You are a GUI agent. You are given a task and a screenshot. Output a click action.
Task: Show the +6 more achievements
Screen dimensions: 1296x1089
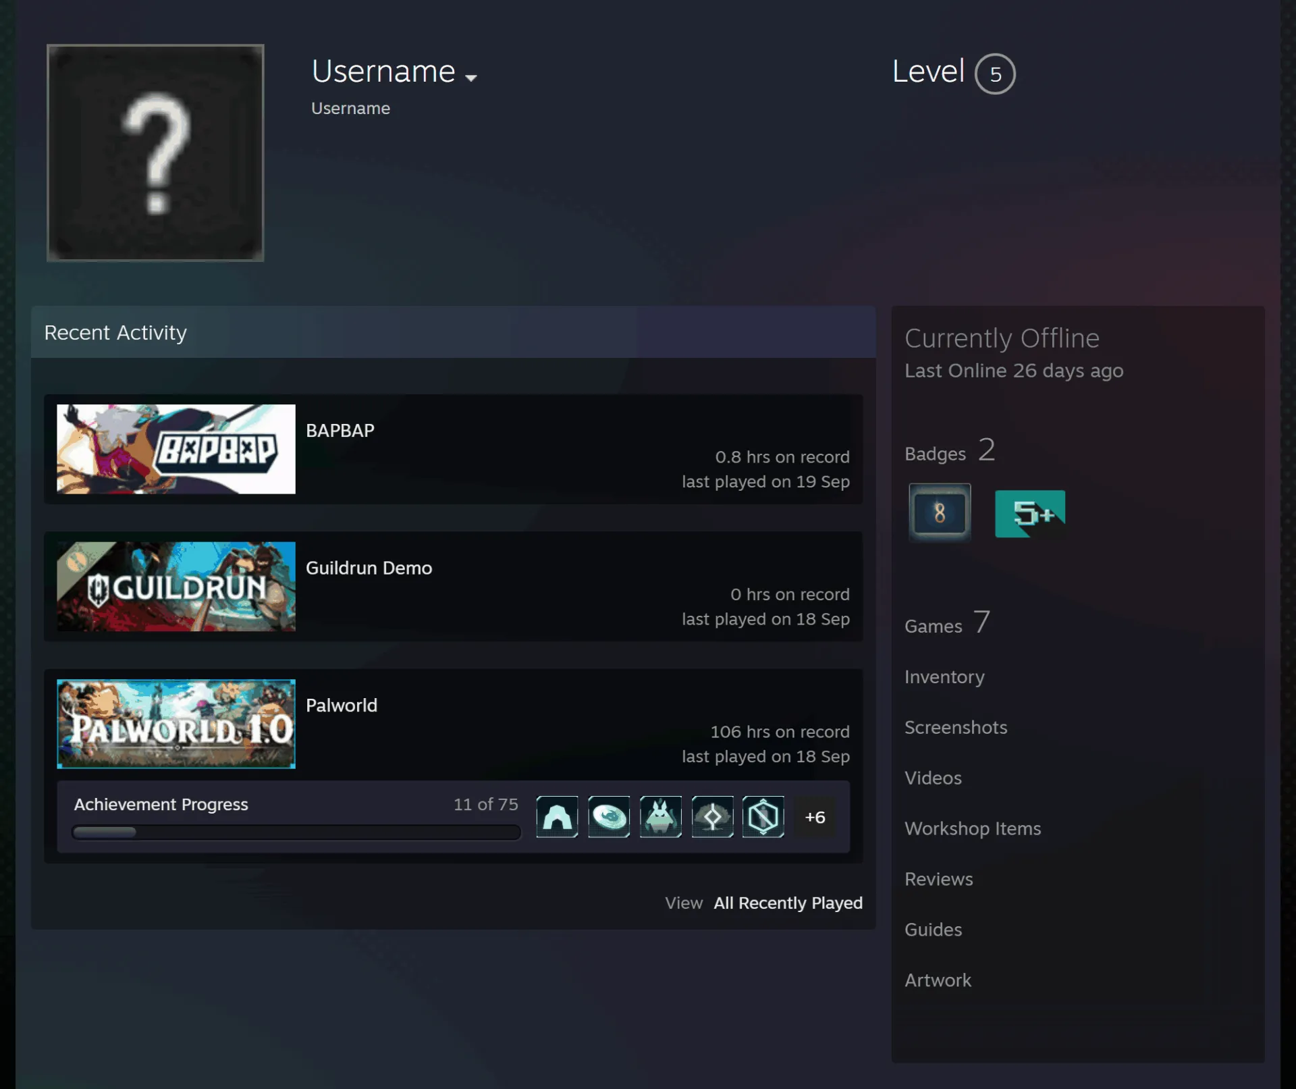click(x=815, y=817)
